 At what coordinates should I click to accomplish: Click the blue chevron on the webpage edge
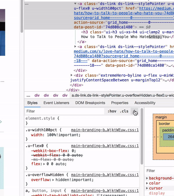point(1,121)
